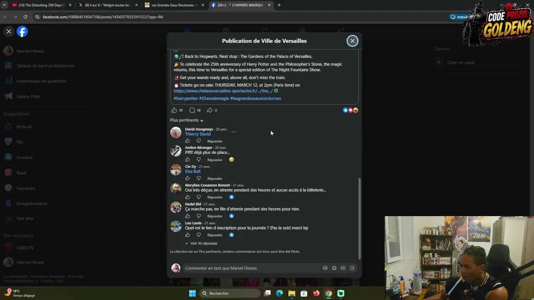This screenshot has width=534, height=300.
Task: Reply to Cin Dy's comment
Action: pos(215,179)
